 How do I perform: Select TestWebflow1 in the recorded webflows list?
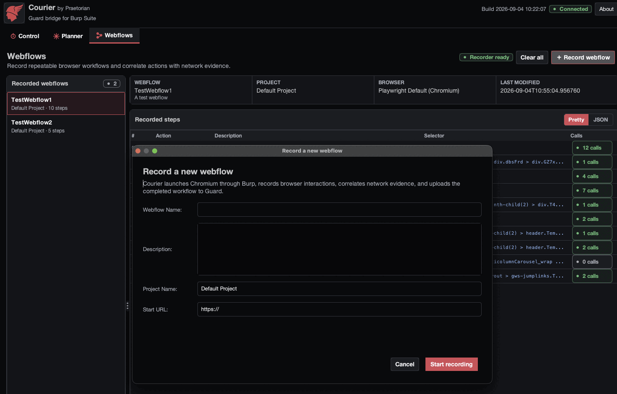coord(66,104)
